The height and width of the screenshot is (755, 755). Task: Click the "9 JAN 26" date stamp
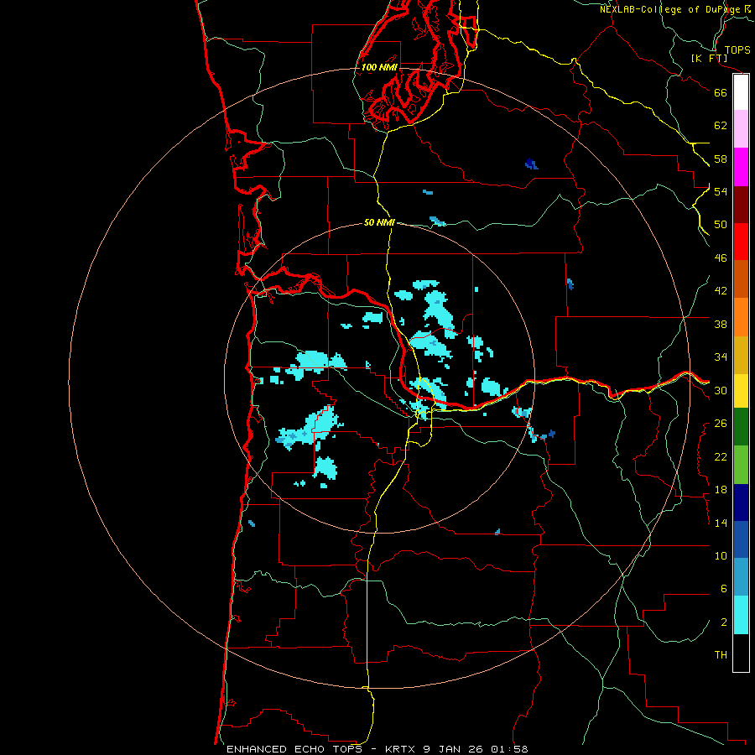click(x=454, y=749)
